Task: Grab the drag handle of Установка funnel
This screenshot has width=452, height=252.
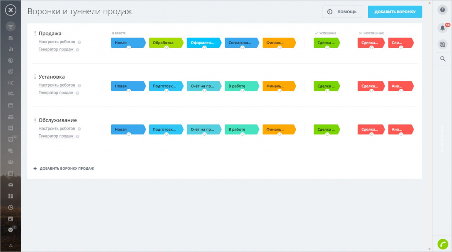Action: (34, 77)
